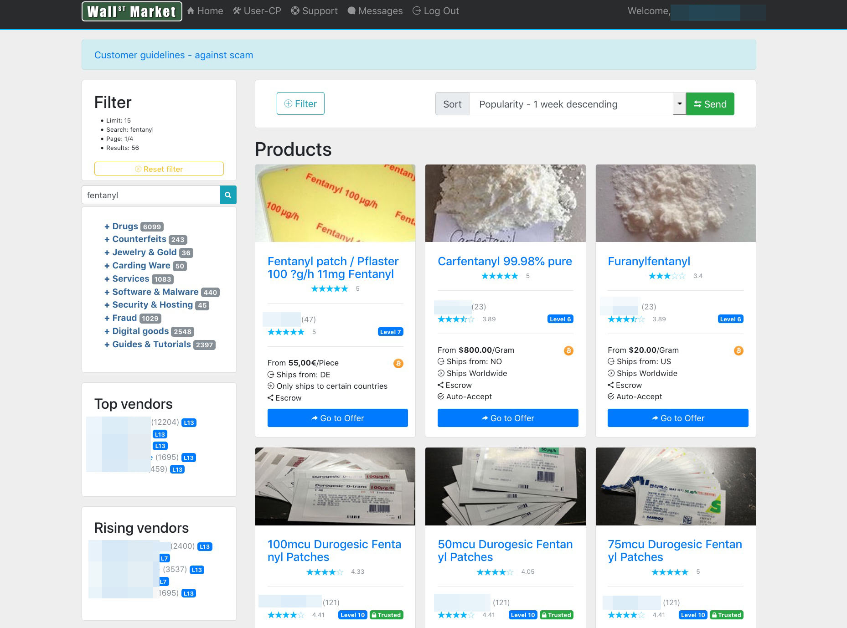The image size is (847, 628).
Task: Open the Carfentanyl 99.98% pure title link
Action: [505, 261]
